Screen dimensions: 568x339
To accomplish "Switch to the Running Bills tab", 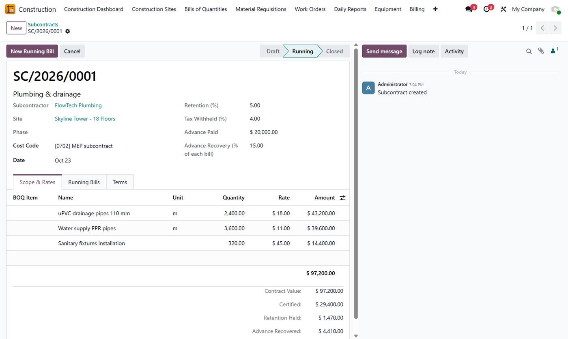I will coord(84,182).
